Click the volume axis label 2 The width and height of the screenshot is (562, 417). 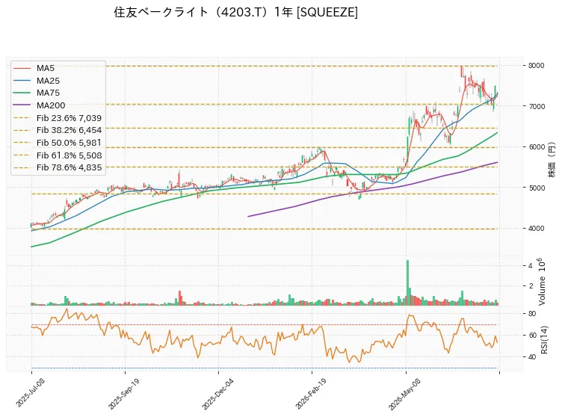tap(531, 286)
